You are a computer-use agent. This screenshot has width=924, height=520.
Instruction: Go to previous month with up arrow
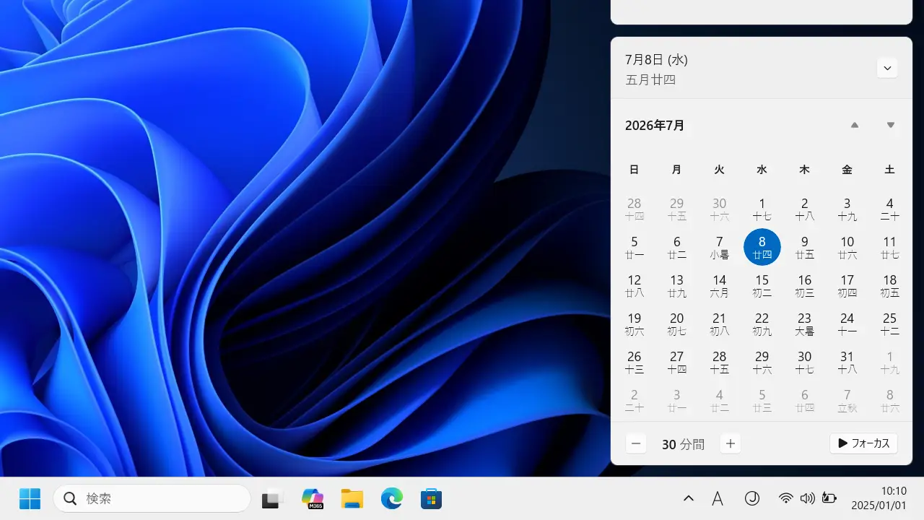pyautogui.click(x=855, y=125)
